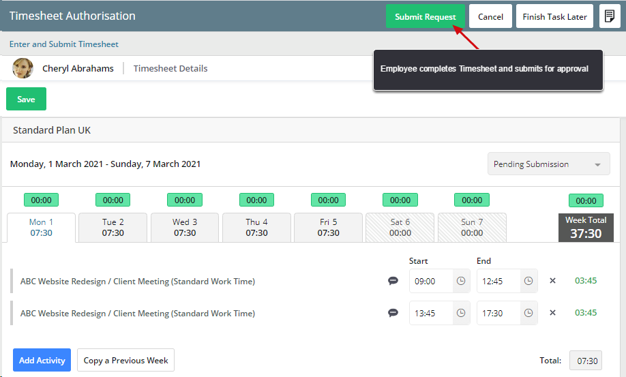Click clock icon on 13:45 start time
Viewport: 626px width, 377px height.
coord(462,313)
